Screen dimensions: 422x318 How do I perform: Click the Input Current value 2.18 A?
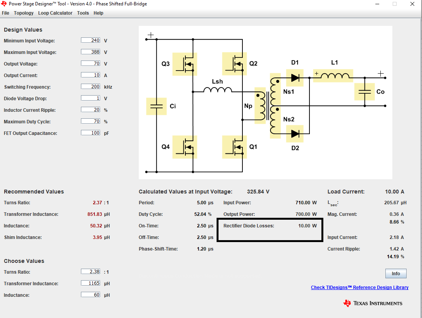(x=397, y=237)
